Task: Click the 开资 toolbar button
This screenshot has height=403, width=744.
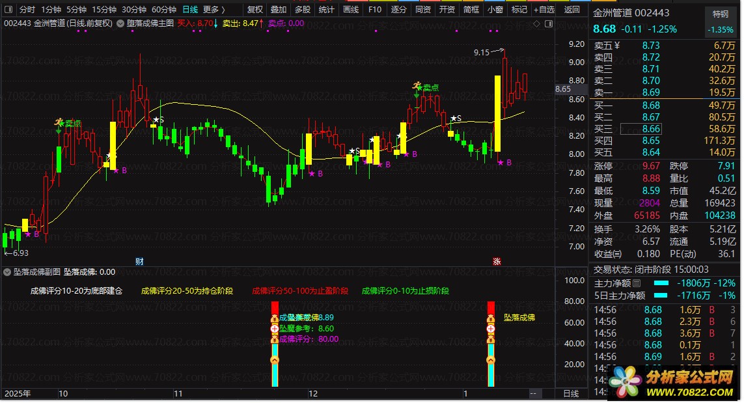Action: coord(447,10)
